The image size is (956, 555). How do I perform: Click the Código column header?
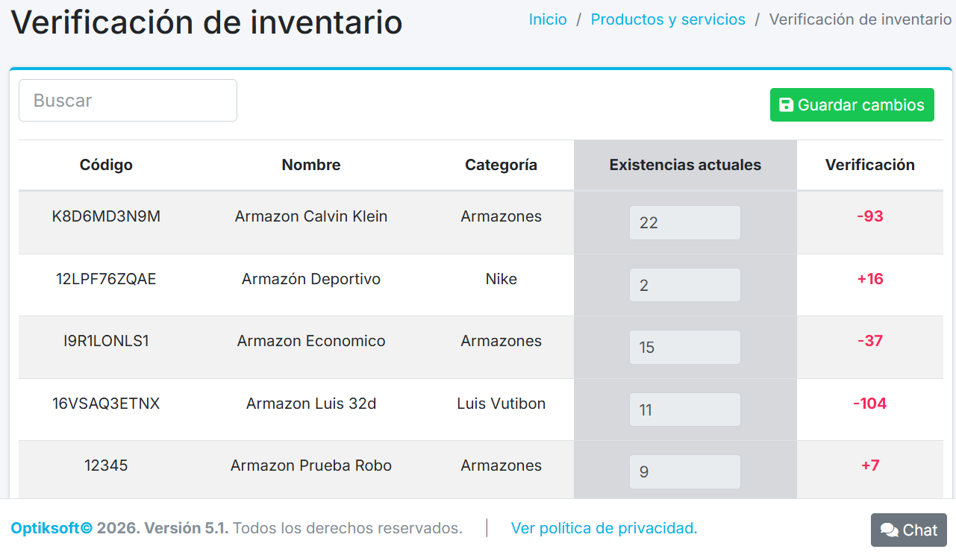[x=106, y=165]
